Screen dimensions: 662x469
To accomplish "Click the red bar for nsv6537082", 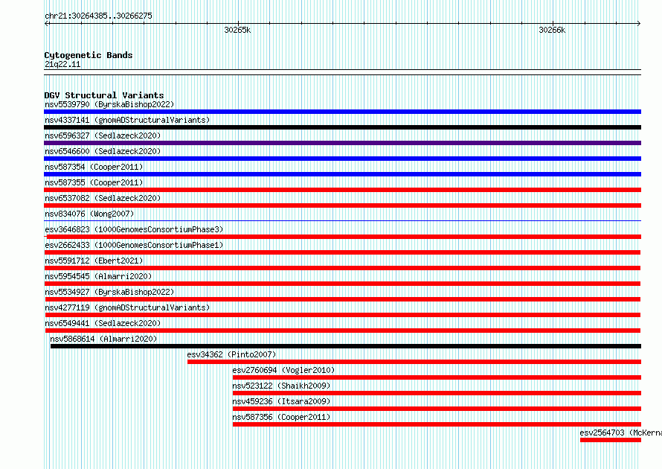I will pos(342,205).
